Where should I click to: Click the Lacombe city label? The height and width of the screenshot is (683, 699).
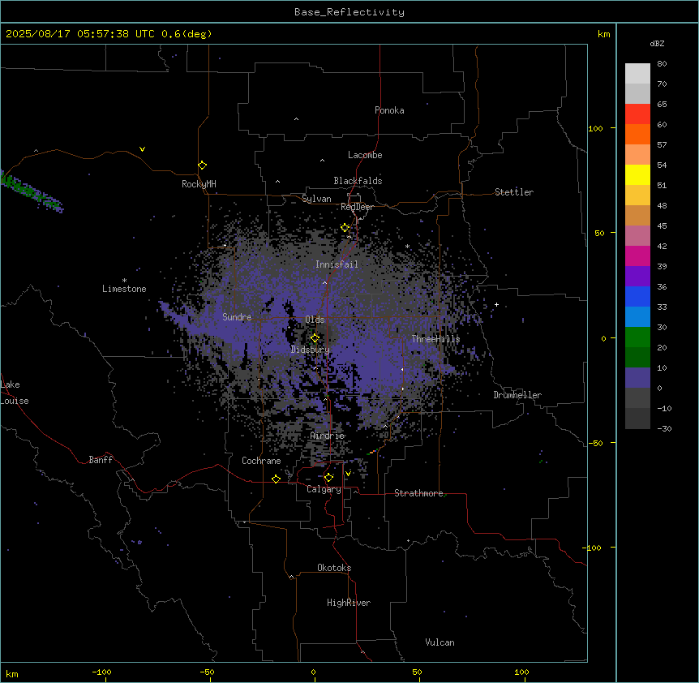[x=365, y=155]
